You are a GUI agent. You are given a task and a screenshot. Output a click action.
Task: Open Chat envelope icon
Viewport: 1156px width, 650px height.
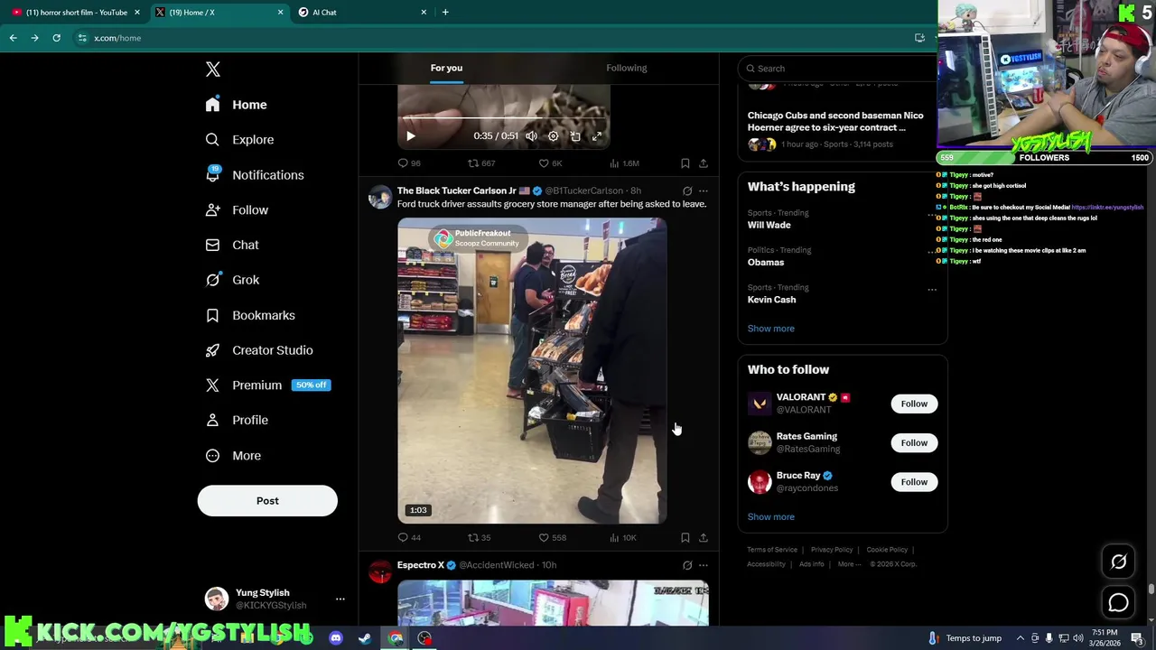tap(212, 245)
